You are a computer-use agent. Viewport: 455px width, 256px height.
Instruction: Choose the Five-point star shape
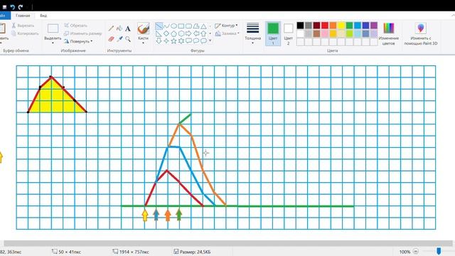[173, 41]
